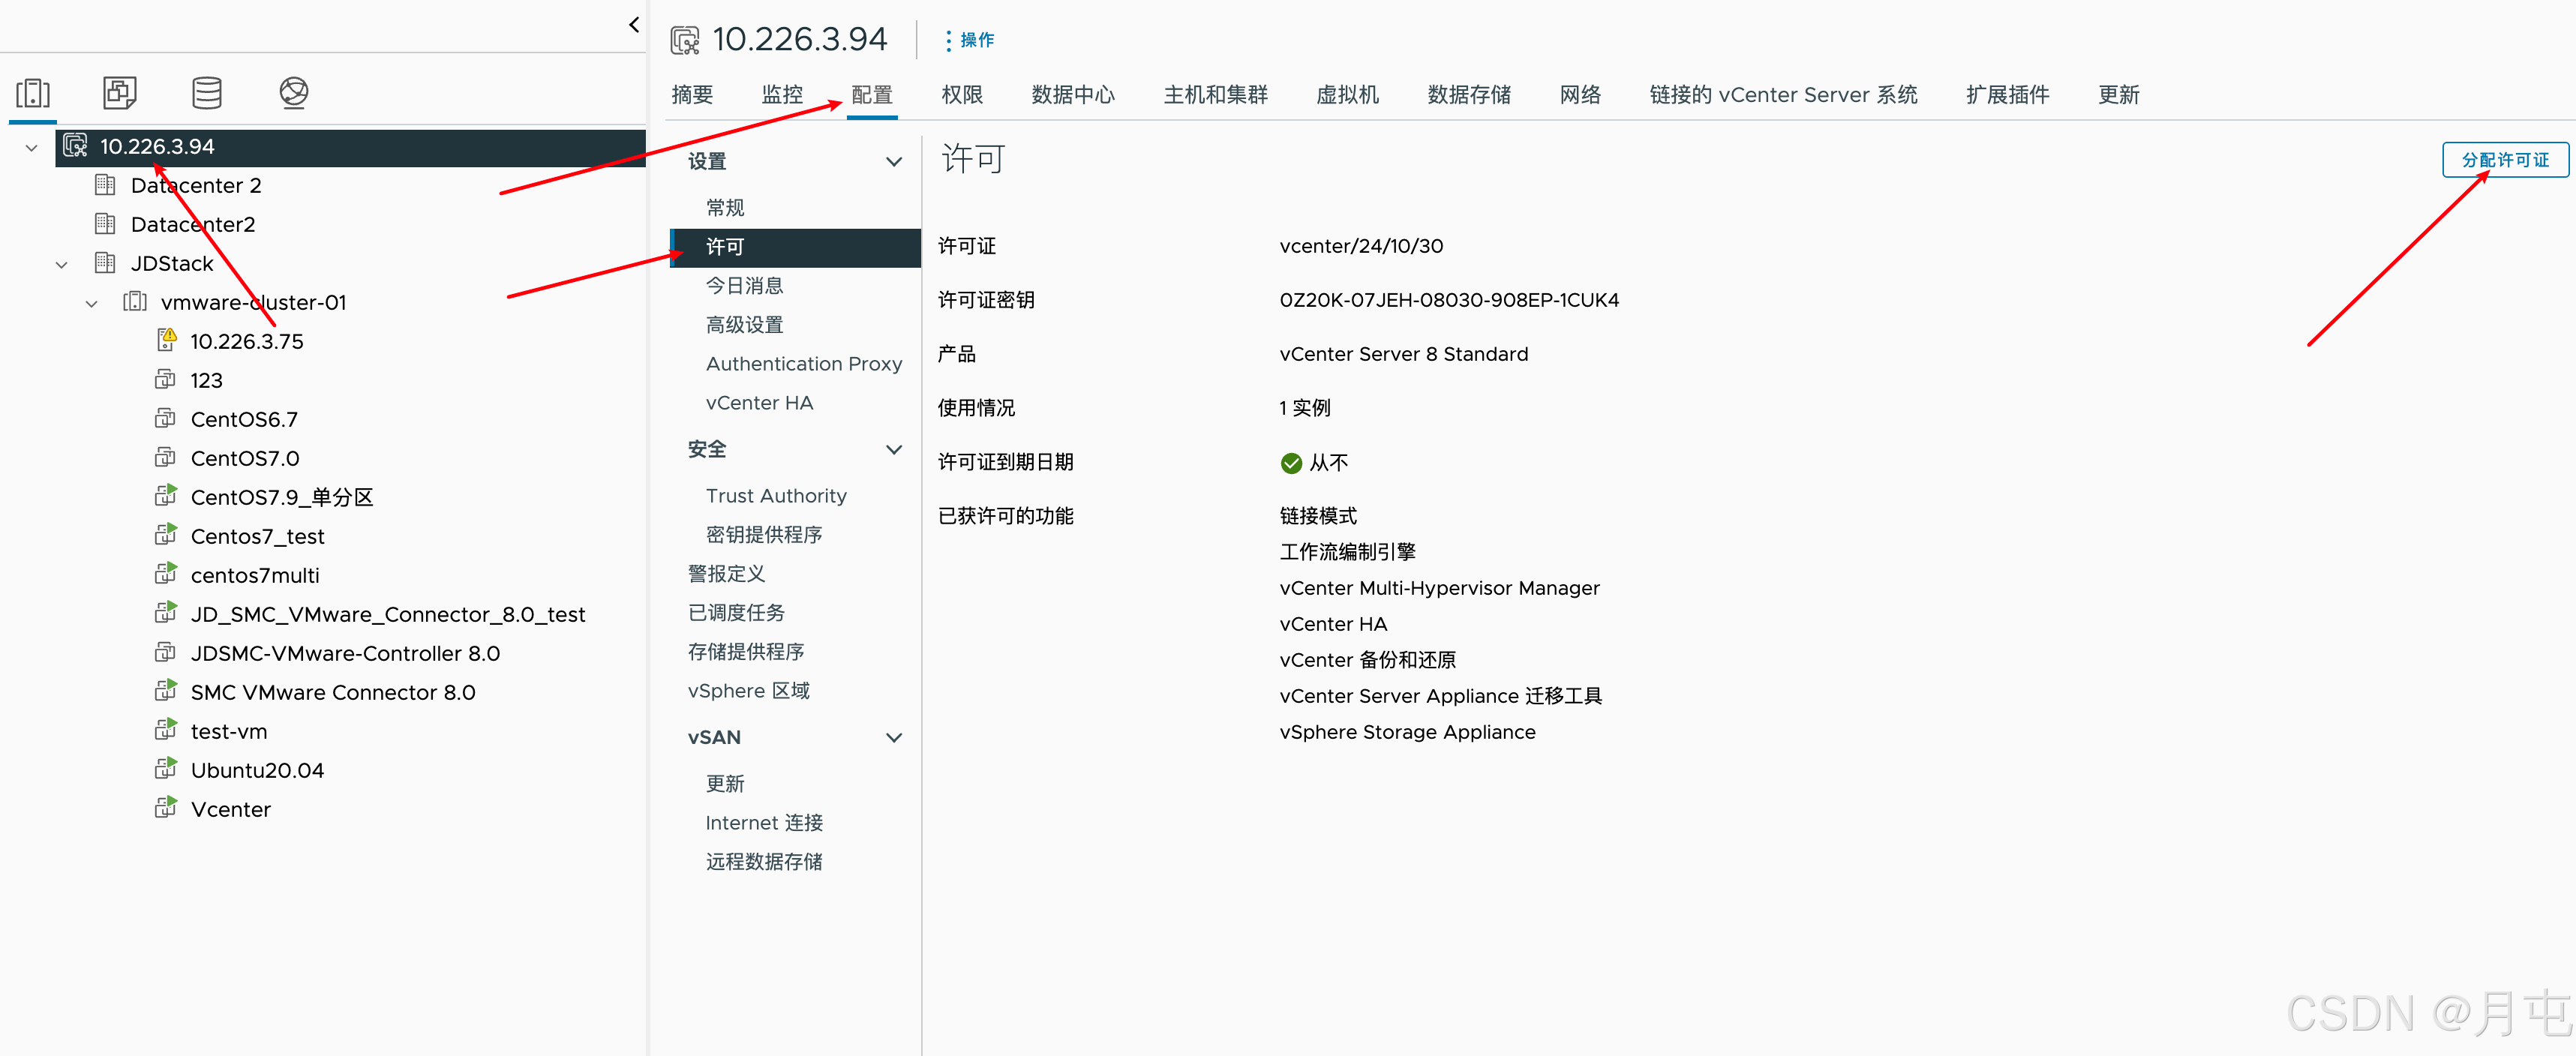Viewport: 2576px width, 1056px height.
Task: Click the powered-on Ubuntu20.04 VM icon
Action: tap(166, 769)
